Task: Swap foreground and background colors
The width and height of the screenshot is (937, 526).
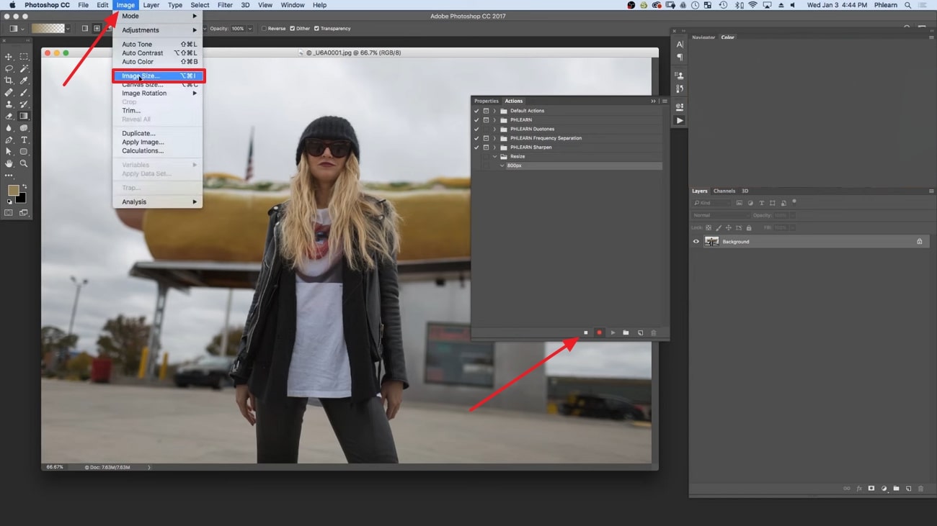Action: tap(24, 186)
